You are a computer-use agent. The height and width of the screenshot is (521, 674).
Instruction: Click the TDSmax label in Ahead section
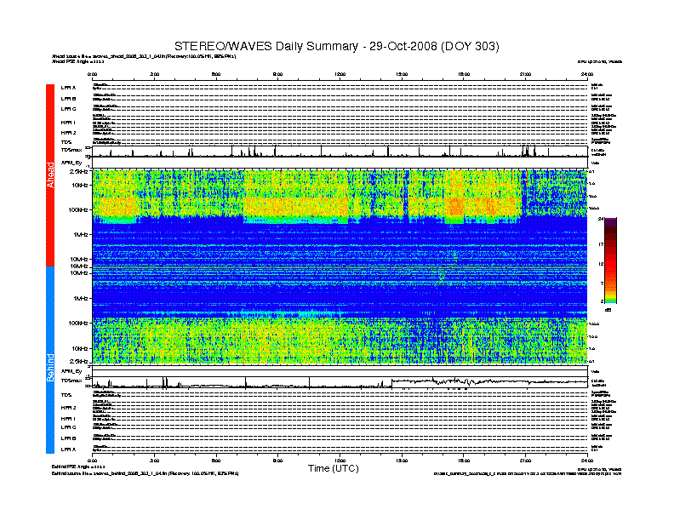pos(71,150)
